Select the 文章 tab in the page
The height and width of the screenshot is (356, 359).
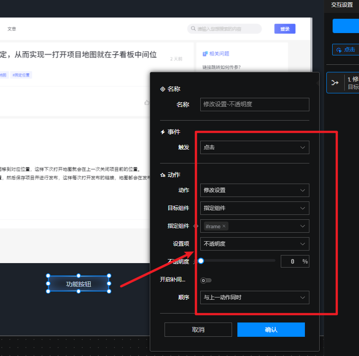12,29
